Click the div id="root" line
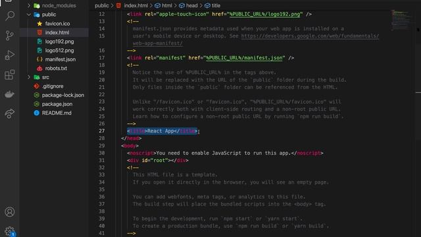 (x=158, y=160)
